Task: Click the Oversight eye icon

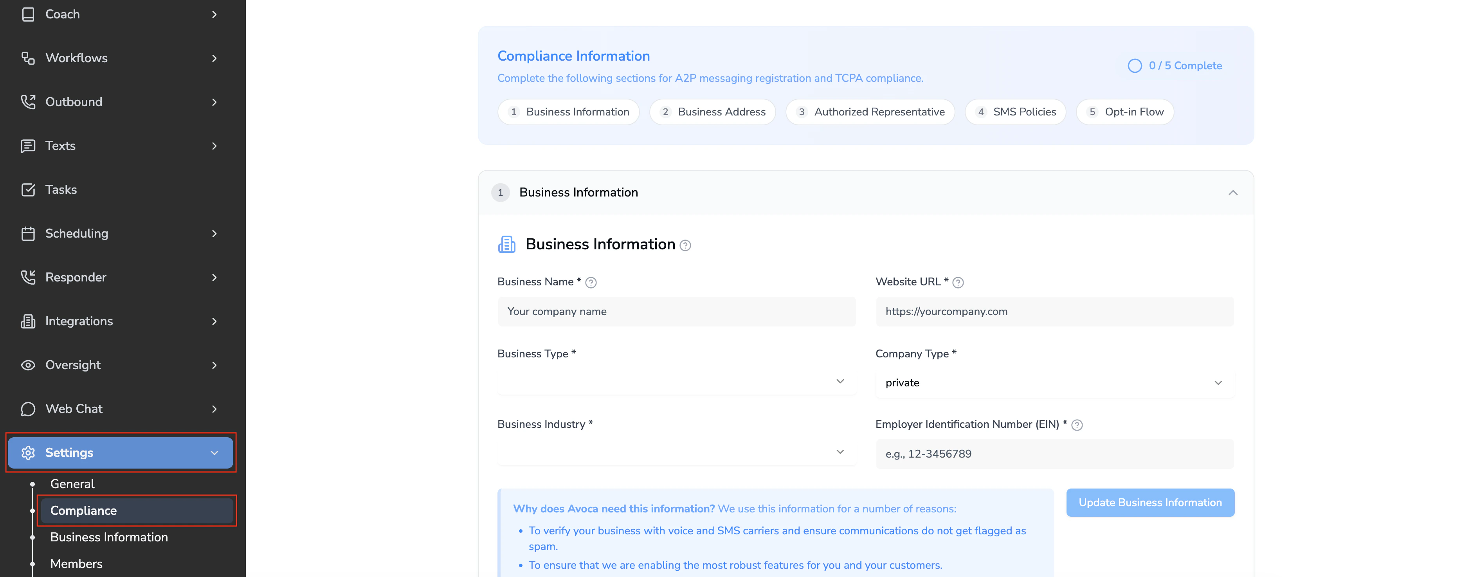Action: 28,365
